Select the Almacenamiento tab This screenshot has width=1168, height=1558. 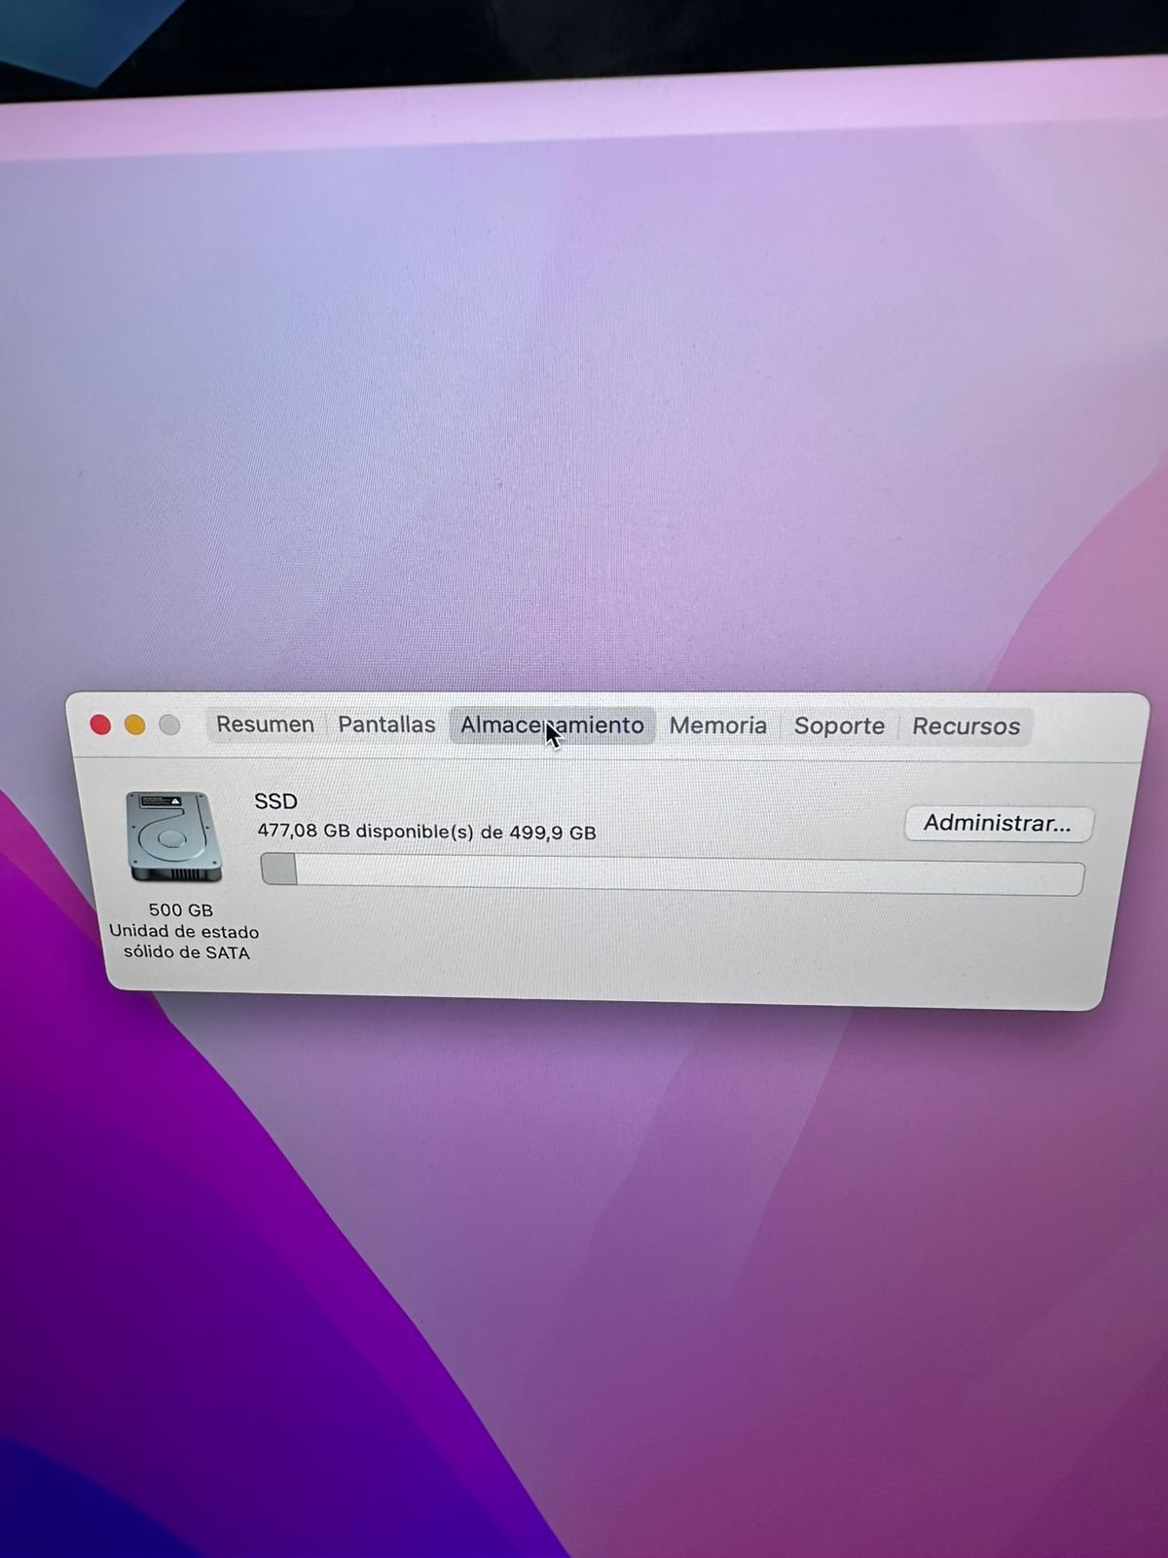552,725
